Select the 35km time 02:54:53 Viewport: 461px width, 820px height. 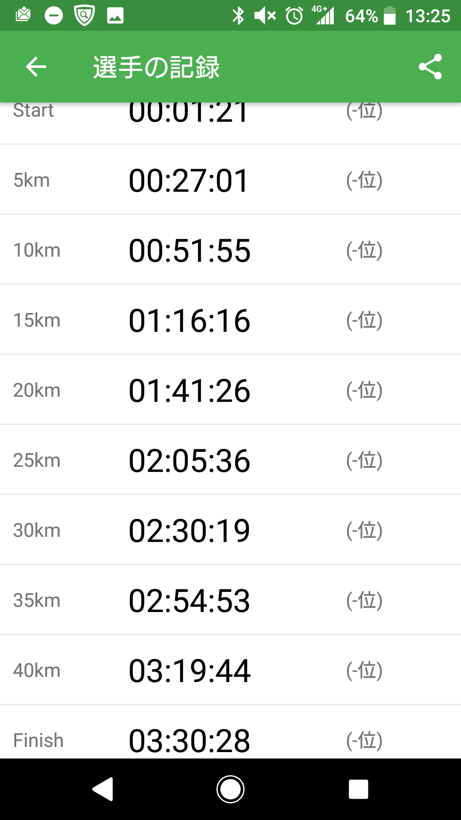coord(189,600)
